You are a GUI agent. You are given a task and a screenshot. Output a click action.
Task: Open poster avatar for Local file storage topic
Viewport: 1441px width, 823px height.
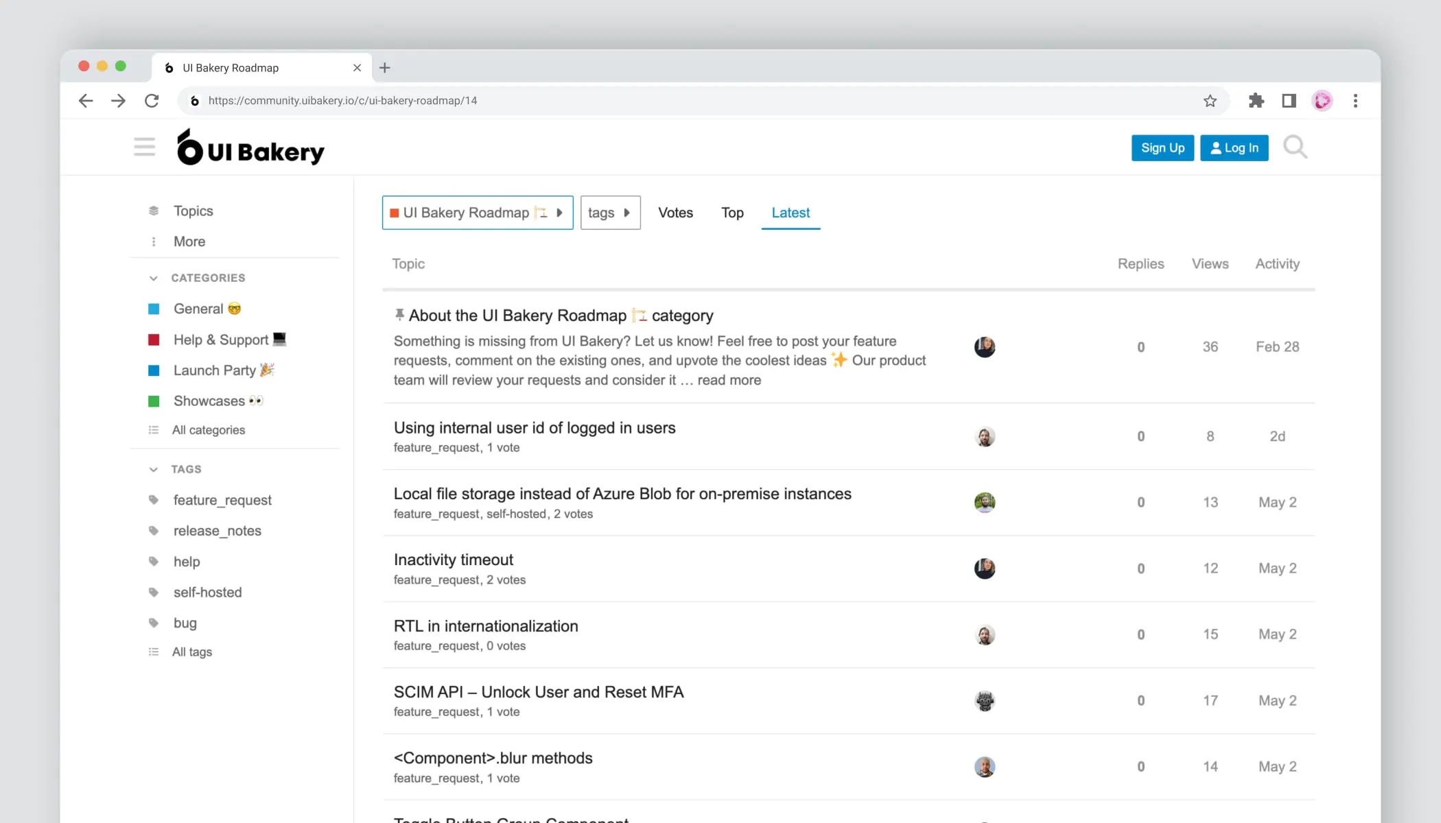[x=985, y=502]
